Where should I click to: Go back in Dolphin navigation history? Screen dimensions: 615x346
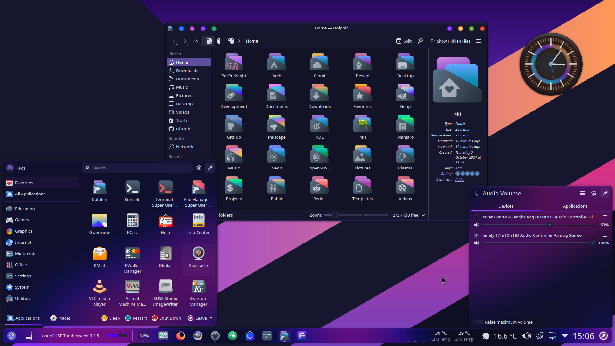coord(174,41)
